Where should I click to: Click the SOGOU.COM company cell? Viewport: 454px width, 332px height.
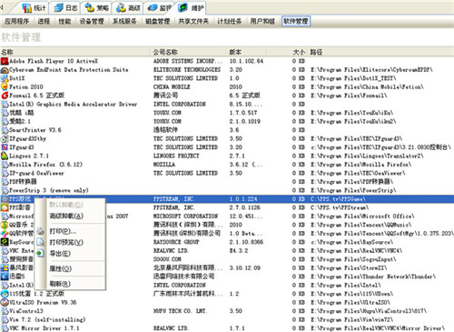(167, 259)
